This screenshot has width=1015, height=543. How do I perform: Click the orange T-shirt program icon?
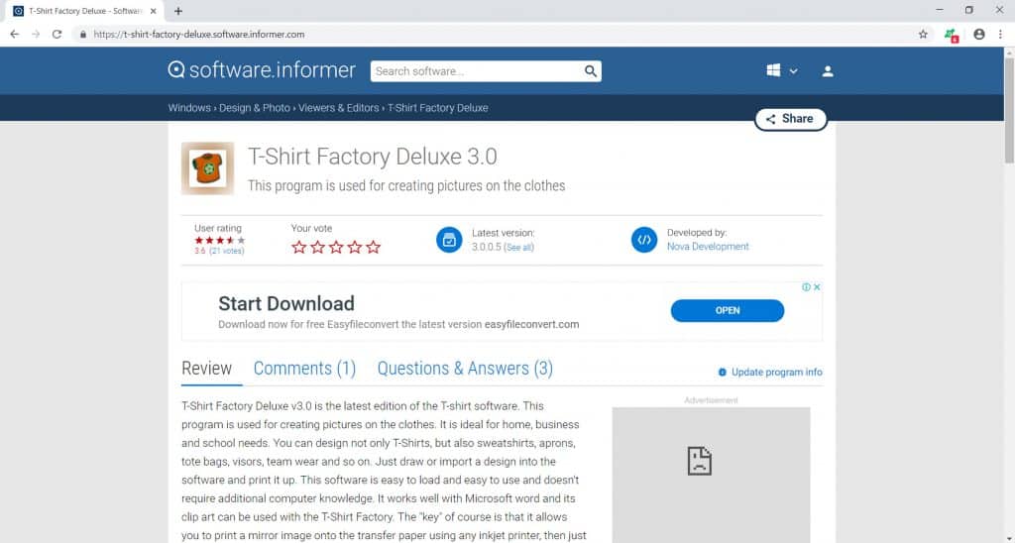coord(208,168)
